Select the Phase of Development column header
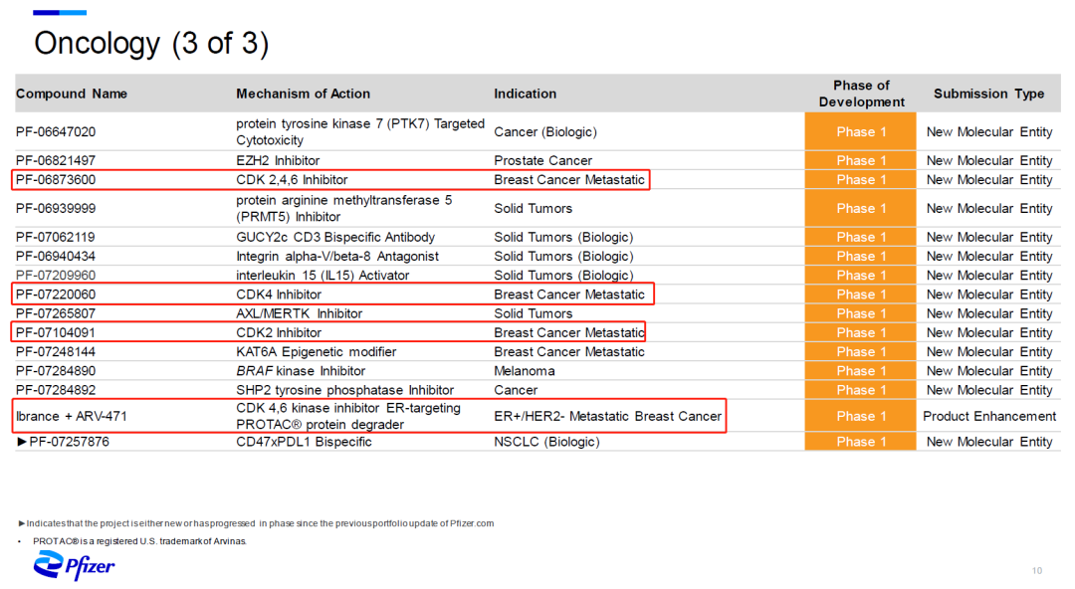This screenshot has width=1075, height=589. coord(861,94)
